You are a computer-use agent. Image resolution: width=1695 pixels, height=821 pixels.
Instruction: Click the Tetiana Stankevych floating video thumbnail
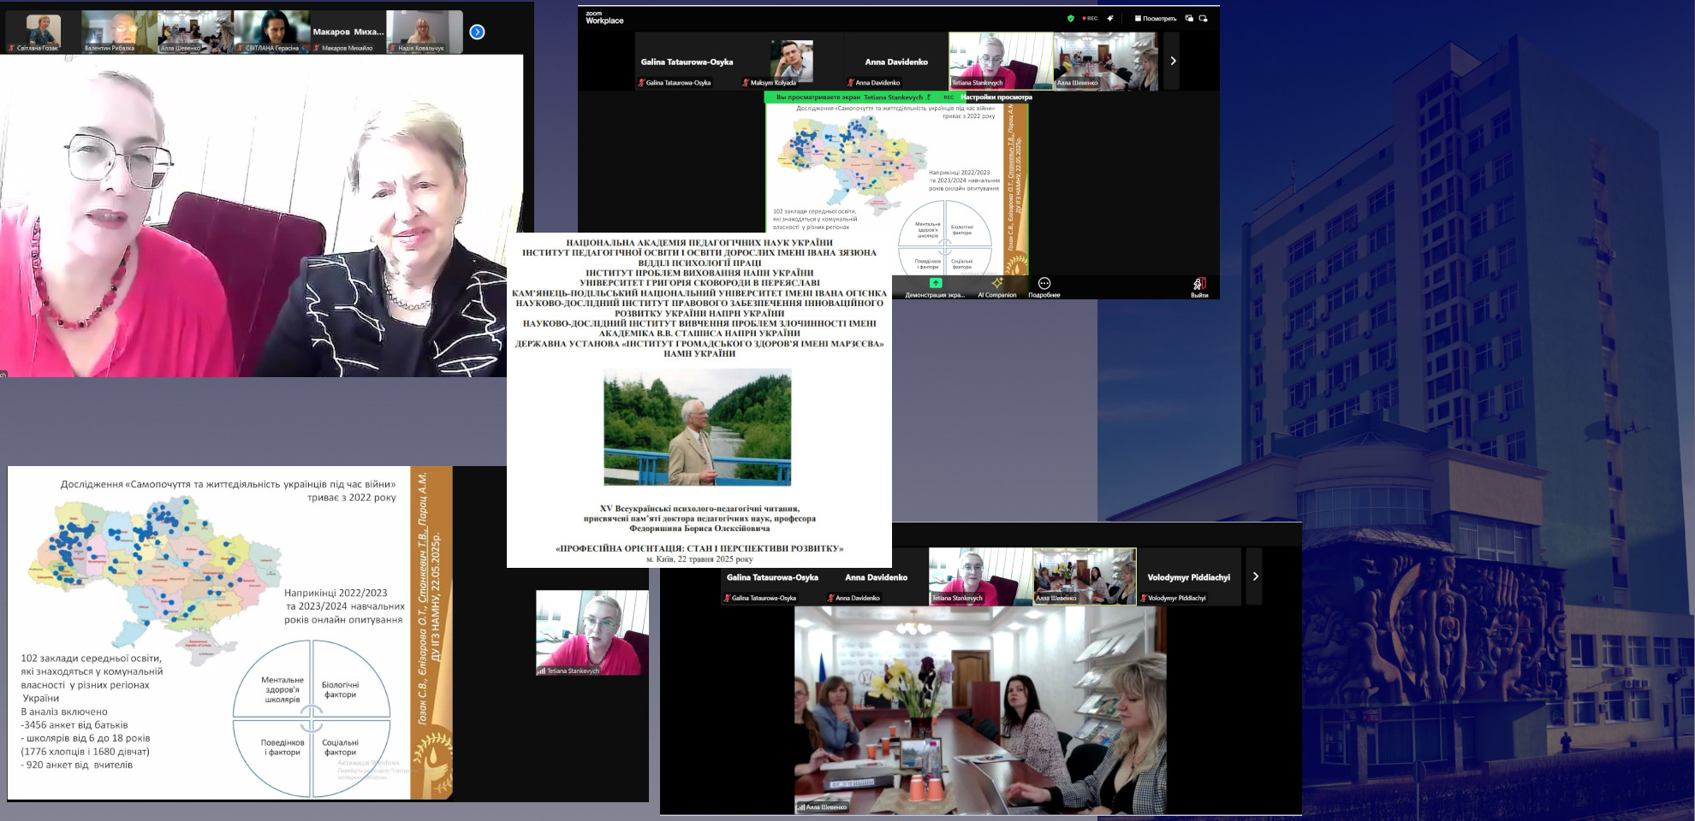point(592,633)
